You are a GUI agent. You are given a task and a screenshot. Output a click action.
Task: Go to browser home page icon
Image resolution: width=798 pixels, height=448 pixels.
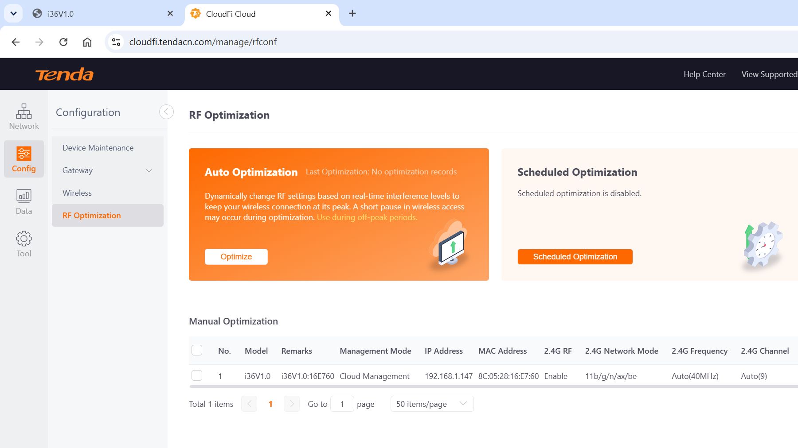point(87,42)
